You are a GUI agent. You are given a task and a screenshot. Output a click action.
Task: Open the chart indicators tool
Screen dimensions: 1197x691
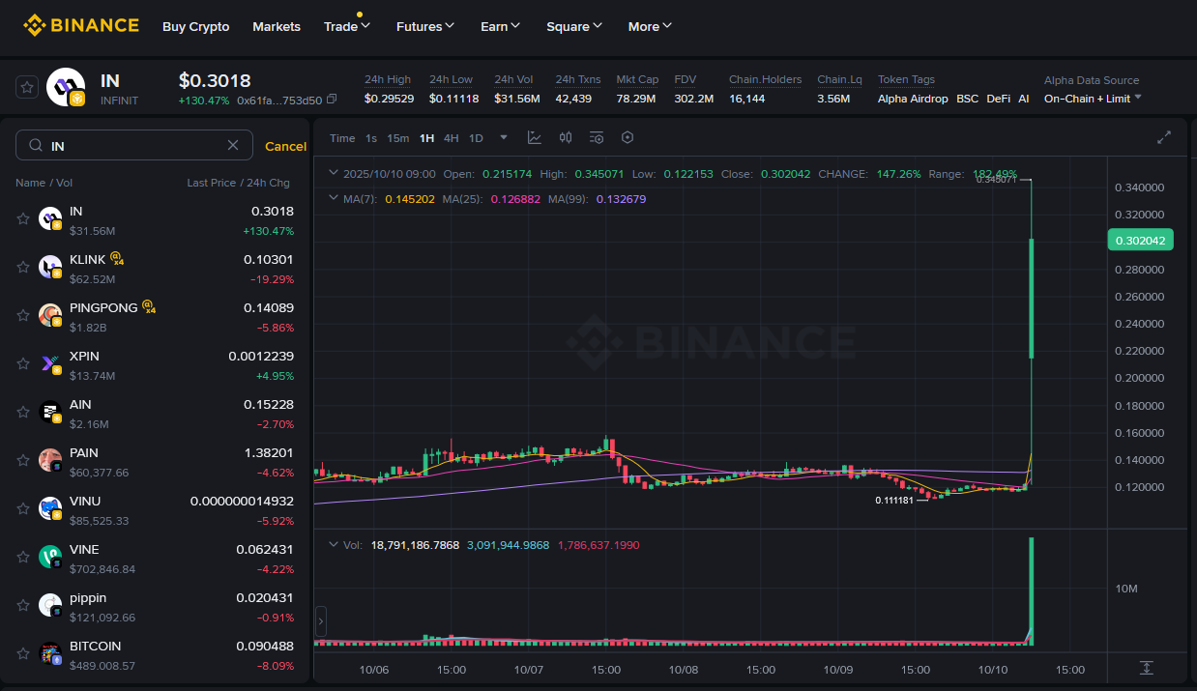coord(534,138)
